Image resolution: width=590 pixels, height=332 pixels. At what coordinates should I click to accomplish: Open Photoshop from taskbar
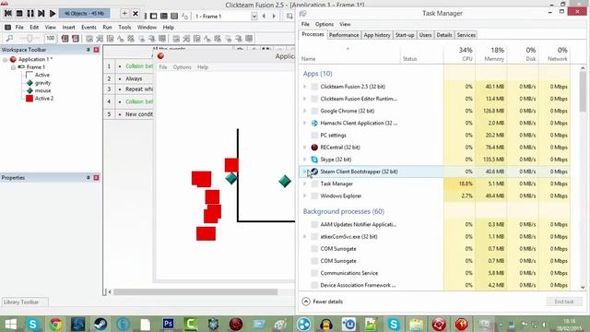point(168,324)
